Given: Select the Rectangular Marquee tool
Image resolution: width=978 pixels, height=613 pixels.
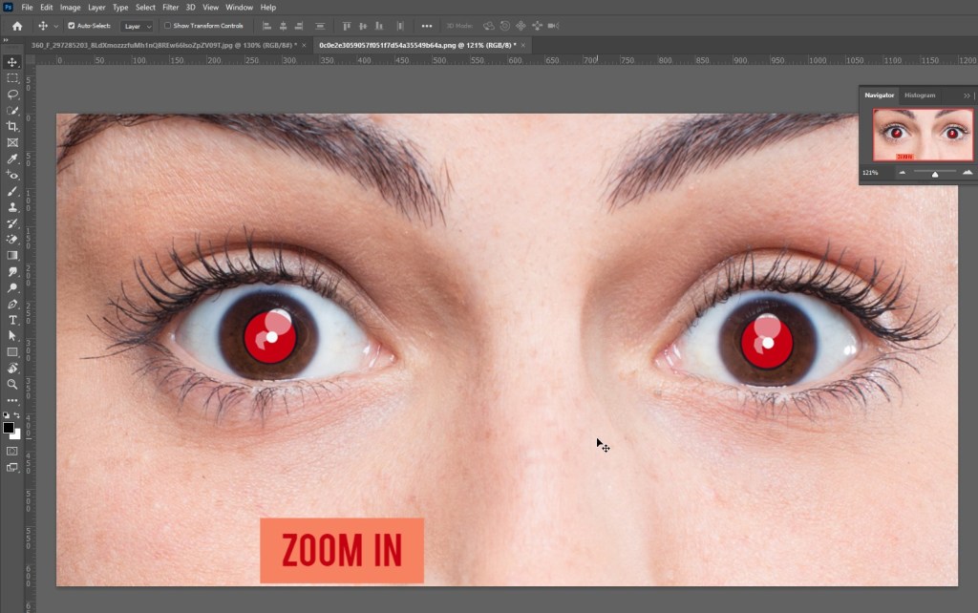Looking at the screenshot, I should tap(12, 77).
